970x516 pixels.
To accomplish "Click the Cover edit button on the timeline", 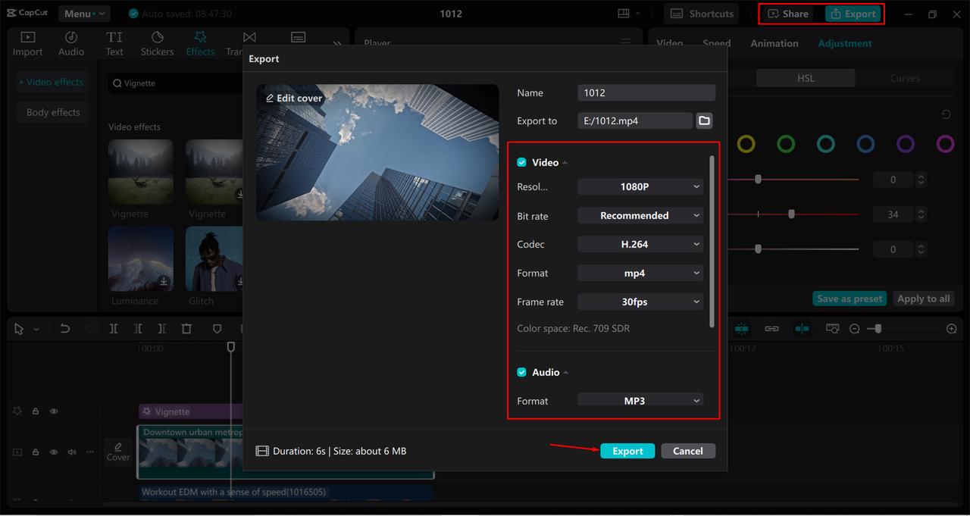I will click(x=118, y=451).
